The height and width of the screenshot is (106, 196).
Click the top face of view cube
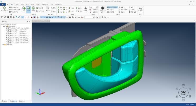183,85
